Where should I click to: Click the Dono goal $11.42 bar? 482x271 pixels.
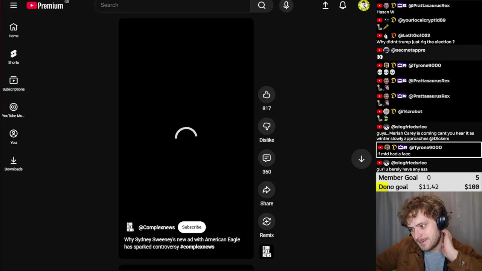429,187
